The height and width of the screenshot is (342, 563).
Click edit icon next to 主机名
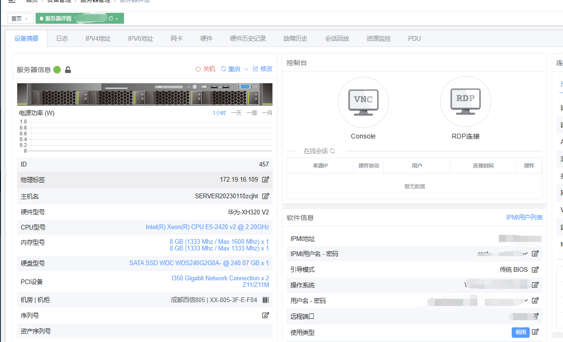[266, 196]
